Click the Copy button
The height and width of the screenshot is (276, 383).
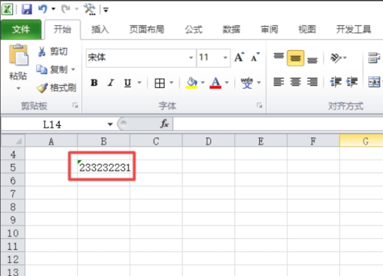(52, 70)
